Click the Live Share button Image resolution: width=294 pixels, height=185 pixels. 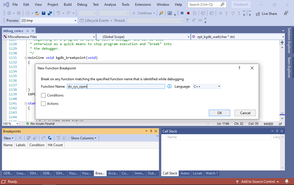266,13
